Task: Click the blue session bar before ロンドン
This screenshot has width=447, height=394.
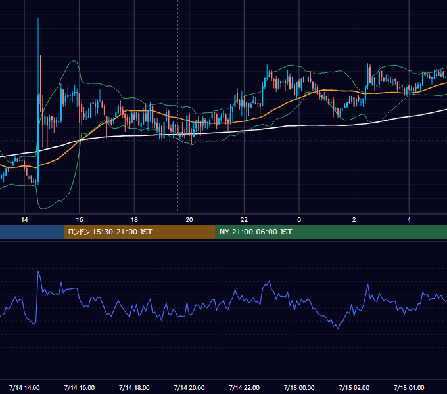Action: pyautogui.click(x=32, y=232)
